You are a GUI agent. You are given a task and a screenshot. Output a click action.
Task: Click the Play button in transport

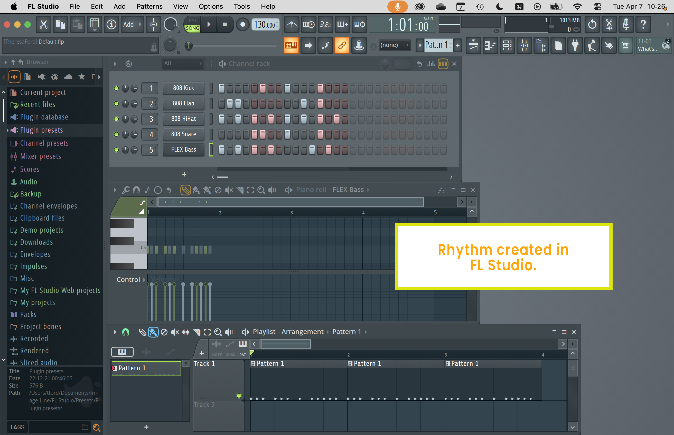(x=209, y=25)
